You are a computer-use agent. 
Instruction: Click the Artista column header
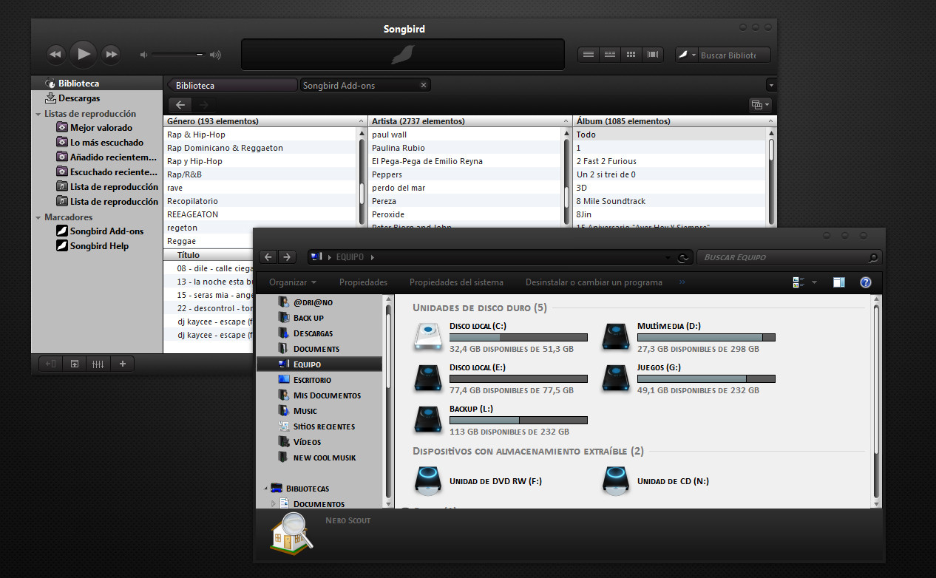coord(470,121)
